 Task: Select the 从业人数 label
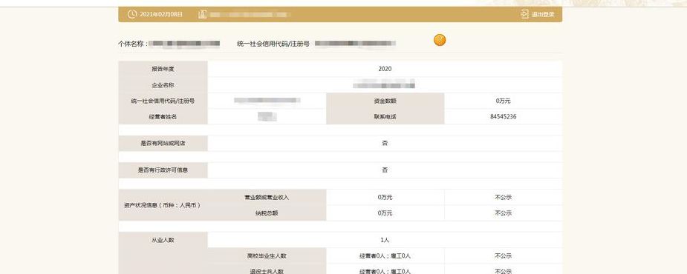(163, 240)
